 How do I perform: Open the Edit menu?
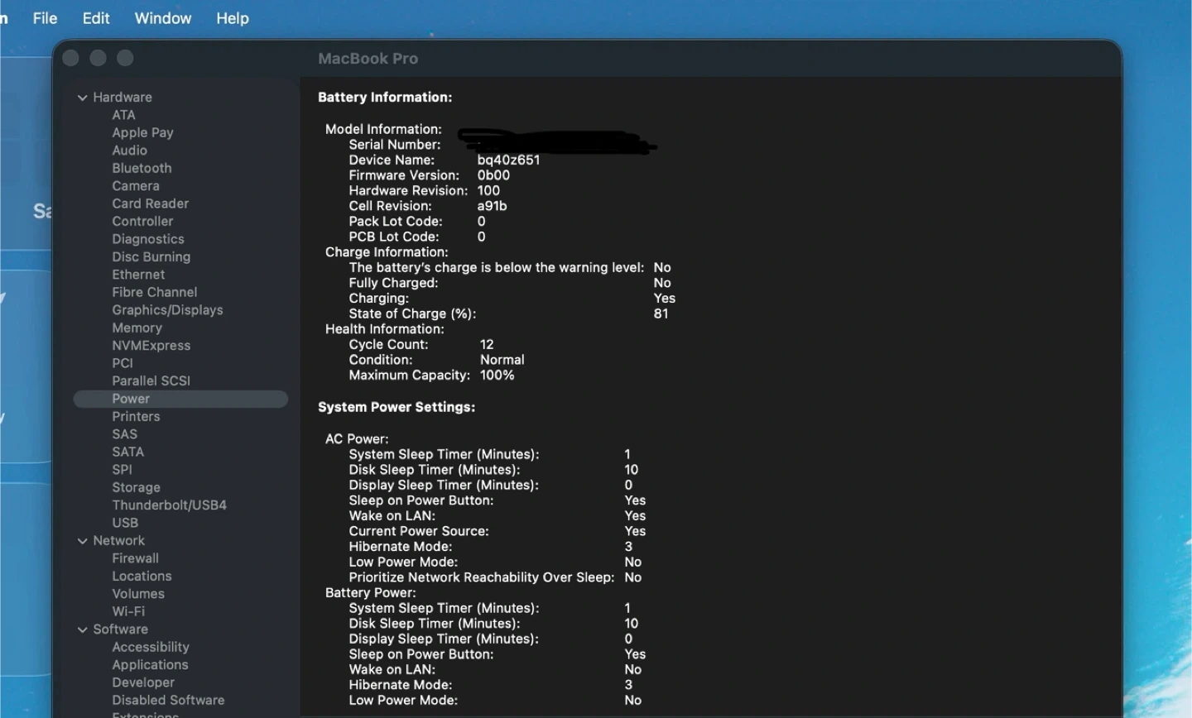coord(96,18)
